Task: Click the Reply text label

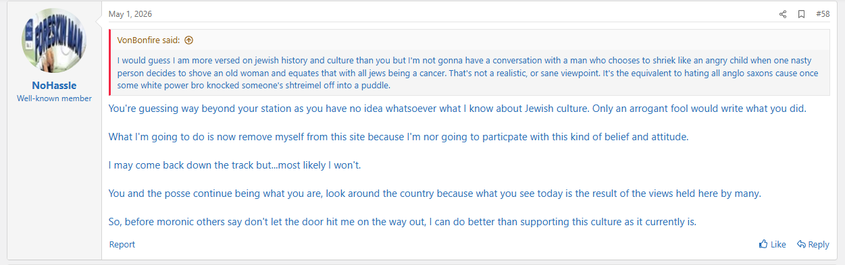Action: click(x=819, y=245)
